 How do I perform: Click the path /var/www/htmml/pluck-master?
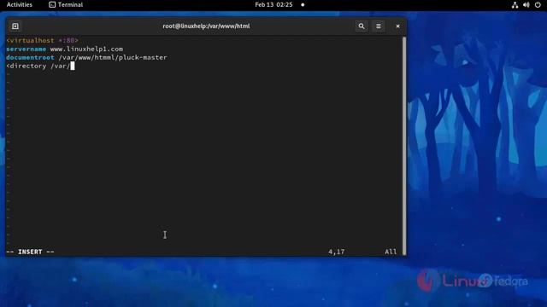(113, 57)
